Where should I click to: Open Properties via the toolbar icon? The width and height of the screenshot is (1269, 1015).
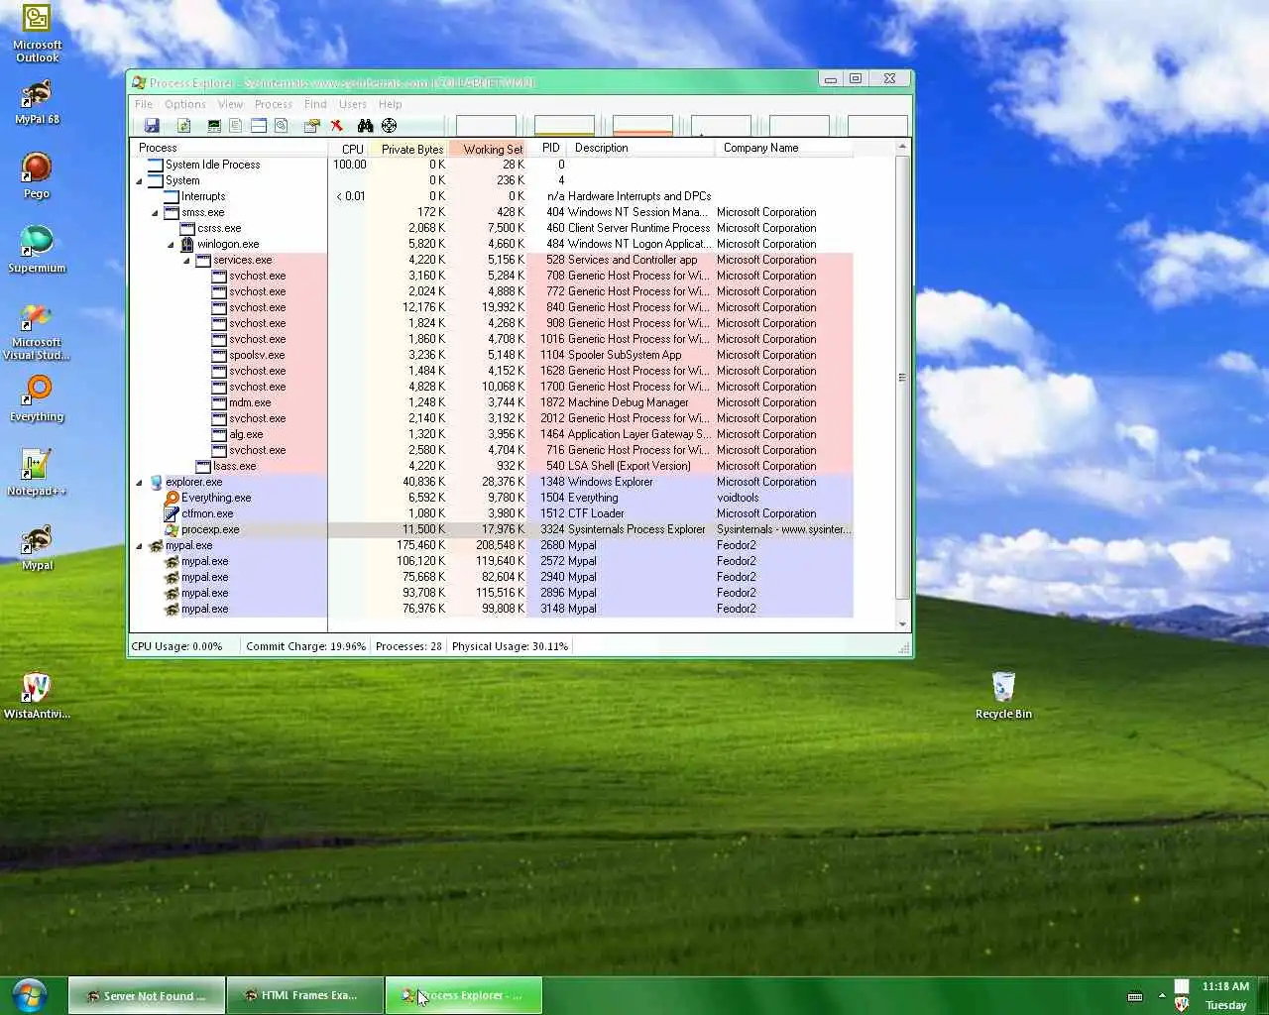pyautogui.click(x=312, y=126)
